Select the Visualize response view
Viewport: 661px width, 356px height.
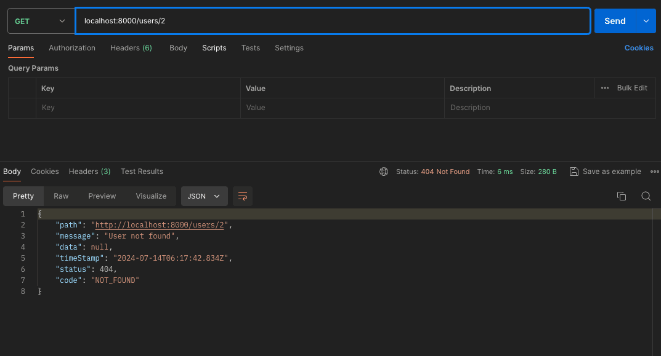tap(151, 196)
